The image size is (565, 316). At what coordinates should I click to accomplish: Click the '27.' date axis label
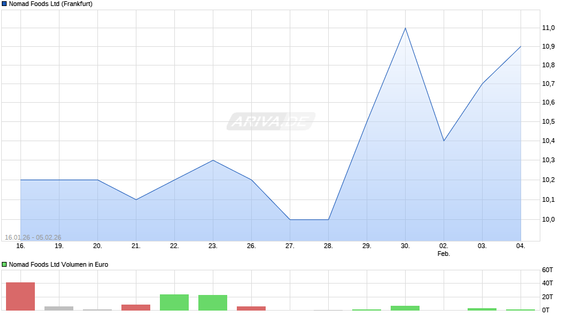point(290,246)
